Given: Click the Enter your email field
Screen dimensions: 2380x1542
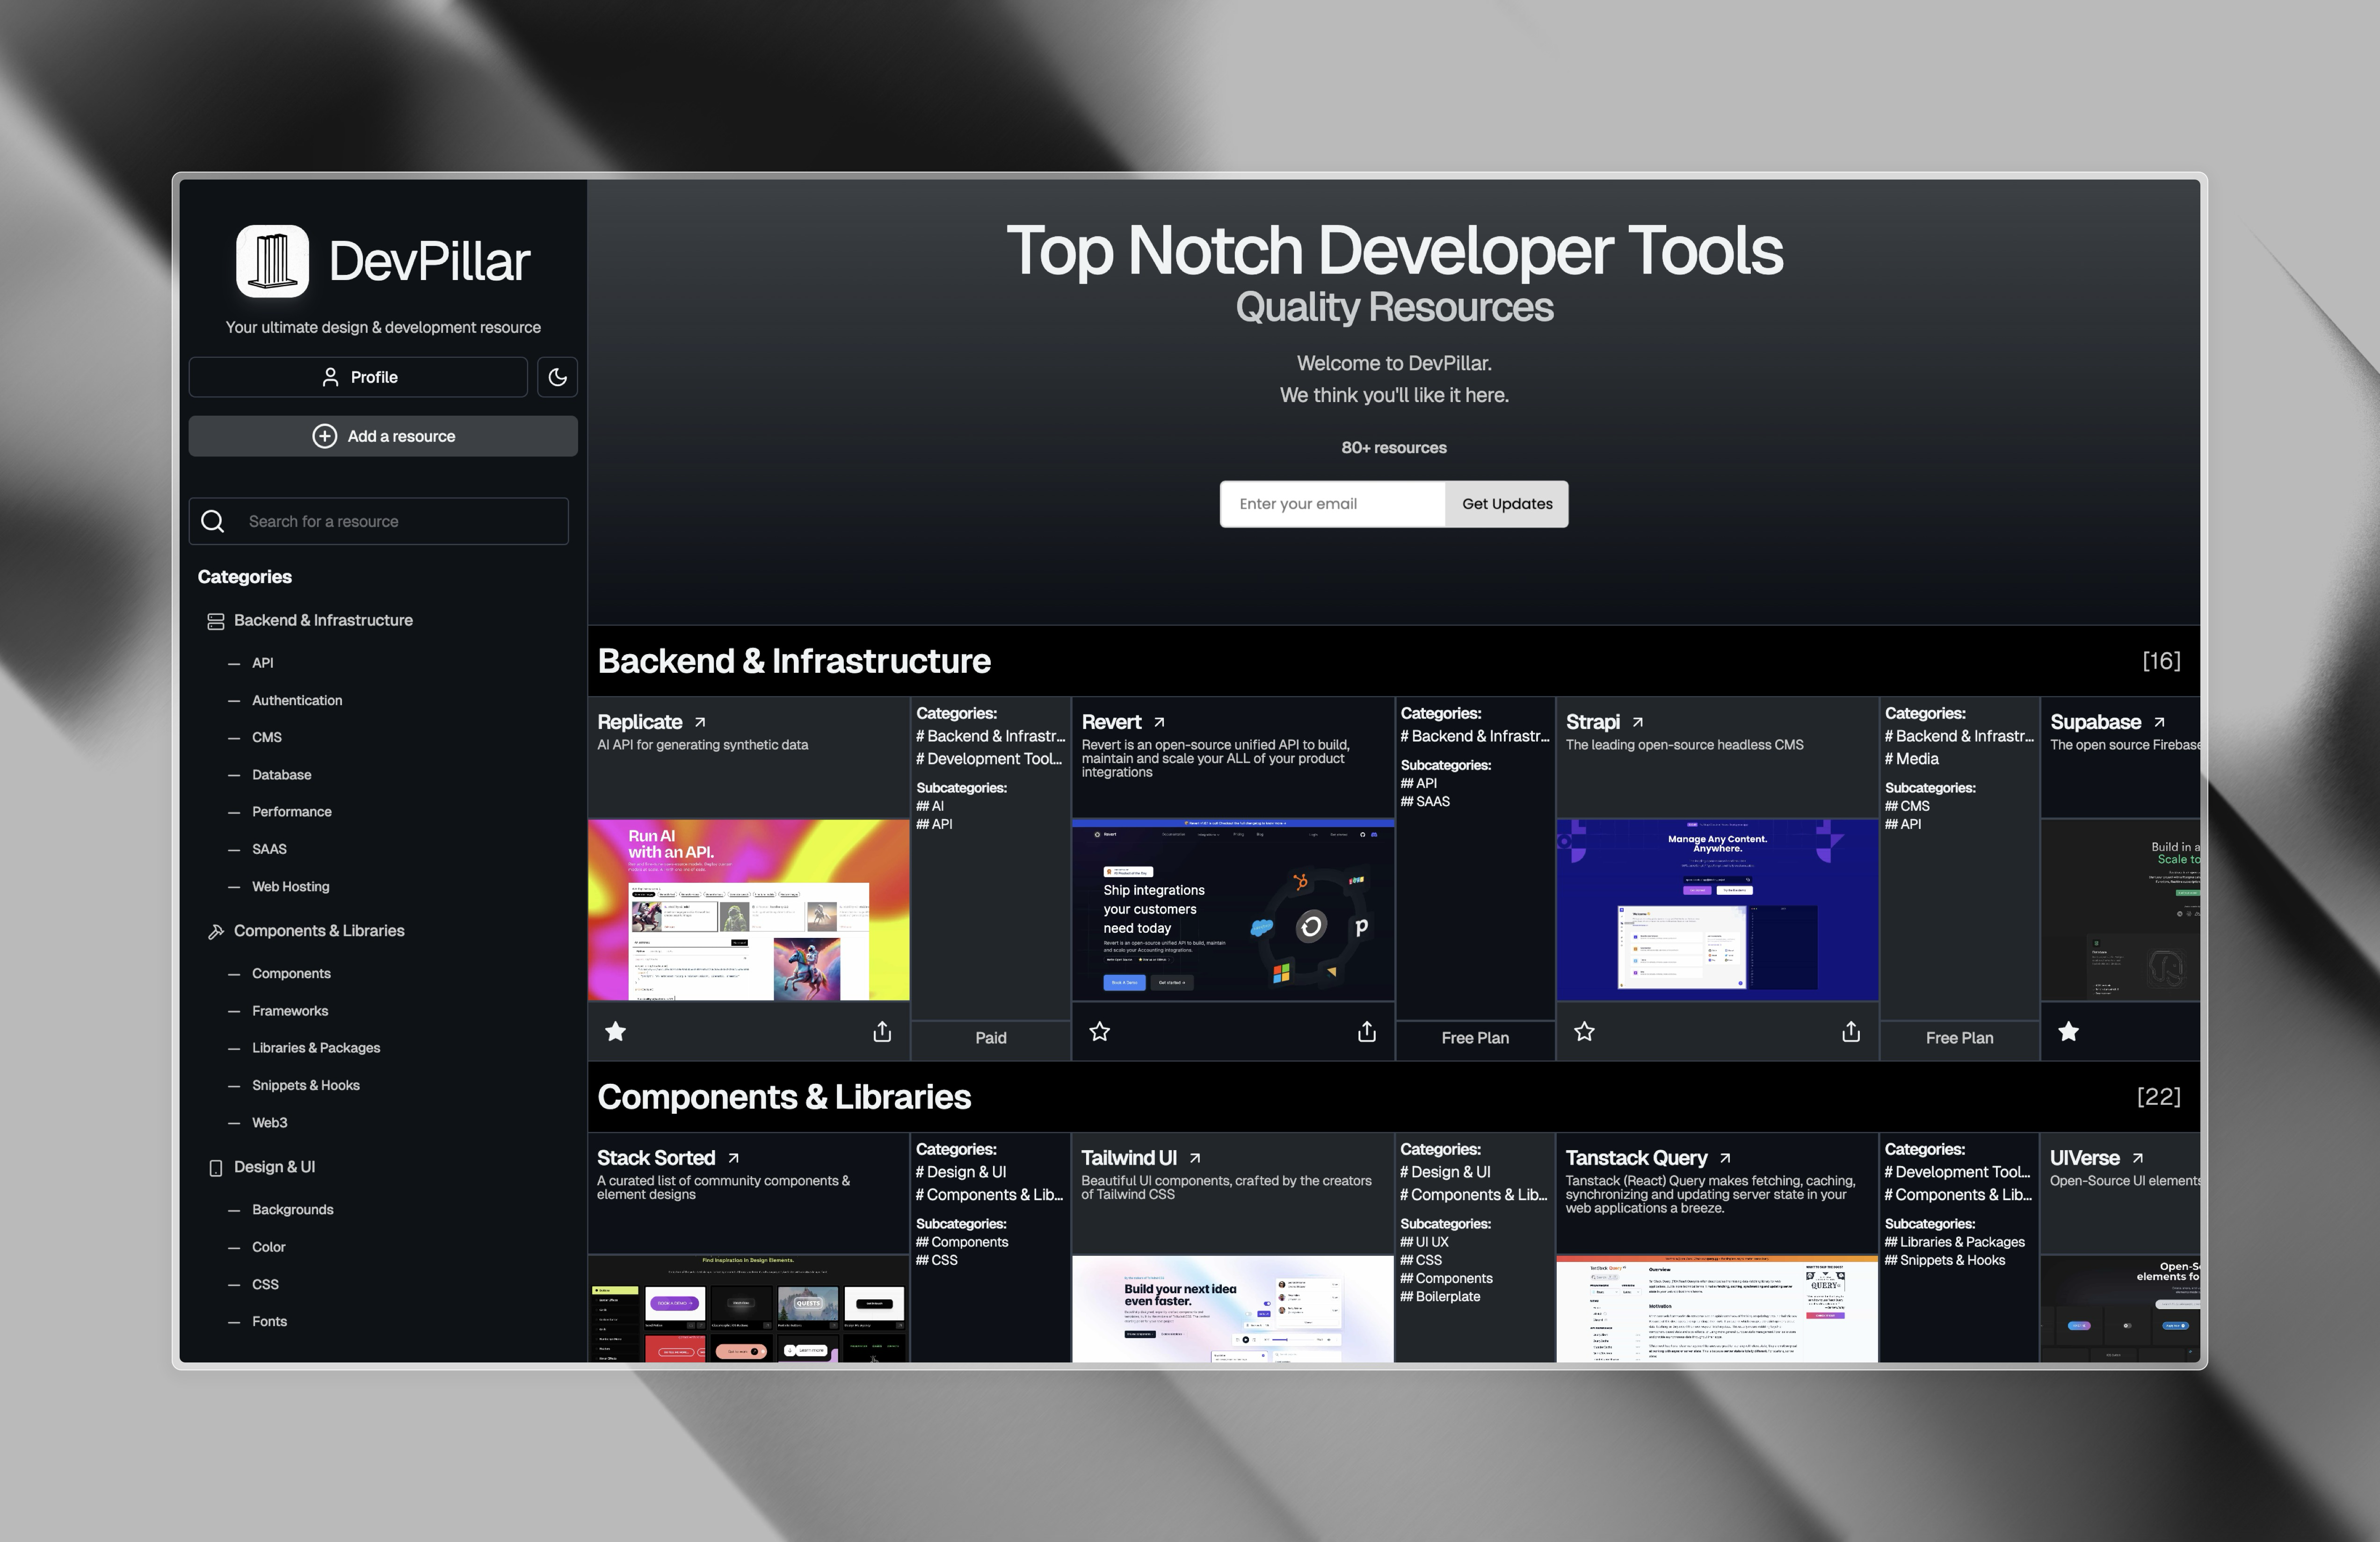Looking at the screenshot, I should tap(1332, 504).
